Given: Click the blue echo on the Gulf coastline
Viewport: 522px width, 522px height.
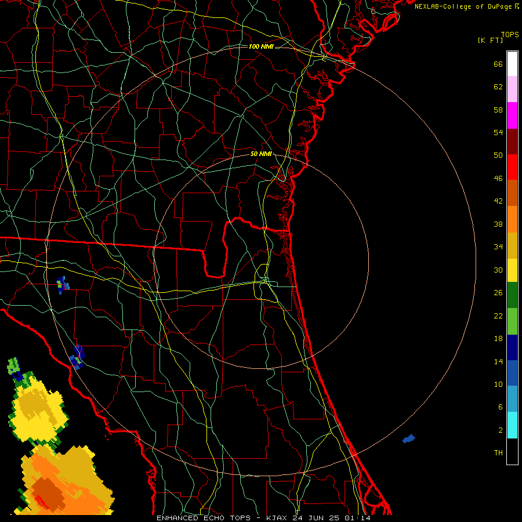Looking at the screenshot, I should (78, 357).
